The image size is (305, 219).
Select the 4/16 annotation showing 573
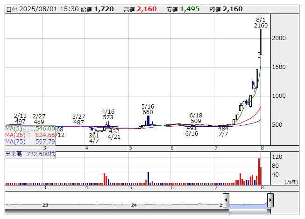pos(108,115)
